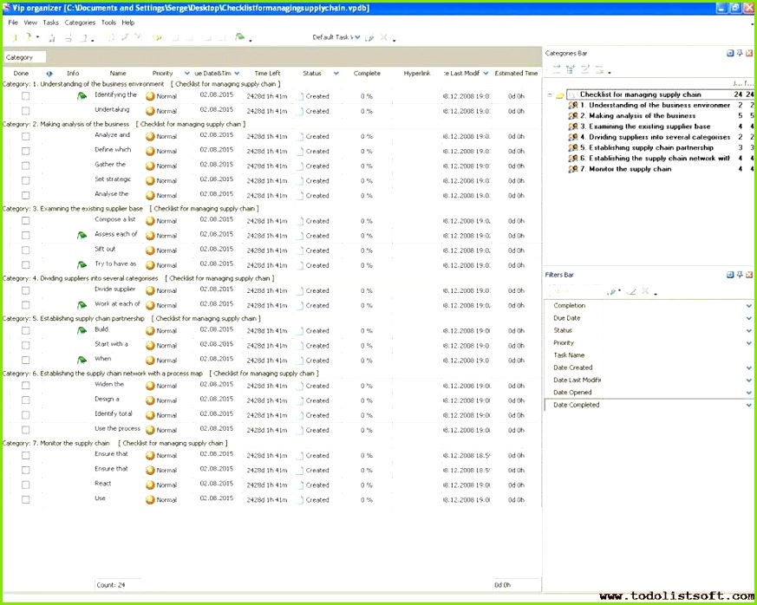Expand the Completion filter dropdown
This screenshot has width=757, height=605.
pos(748,306)
